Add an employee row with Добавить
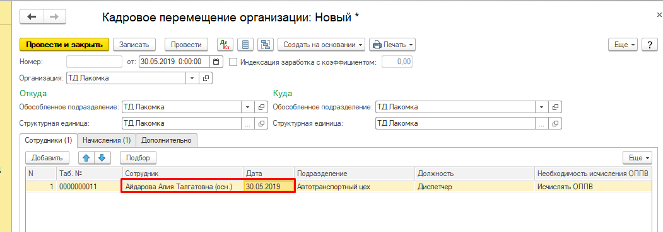 47,158
